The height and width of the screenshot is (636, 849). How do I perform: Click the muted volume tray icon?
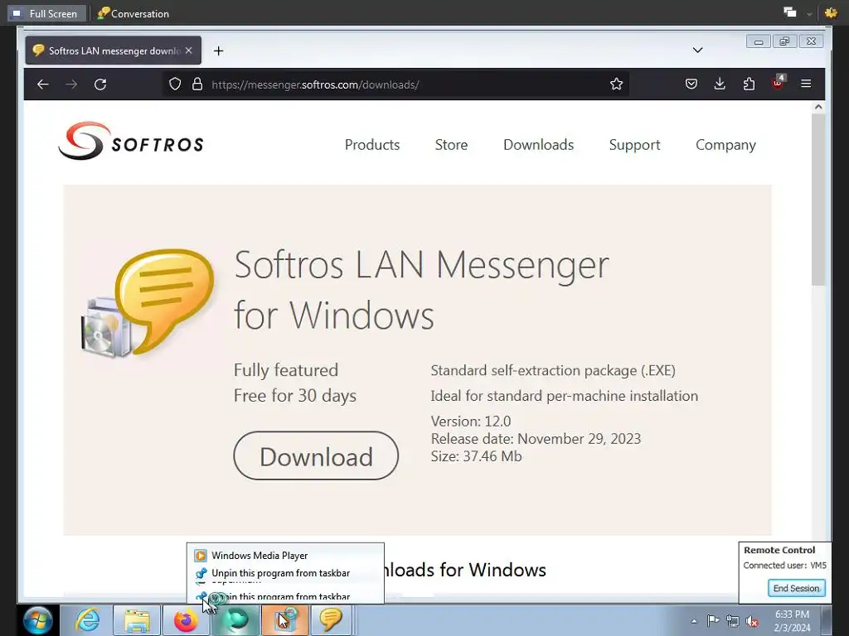coord(752,621)
